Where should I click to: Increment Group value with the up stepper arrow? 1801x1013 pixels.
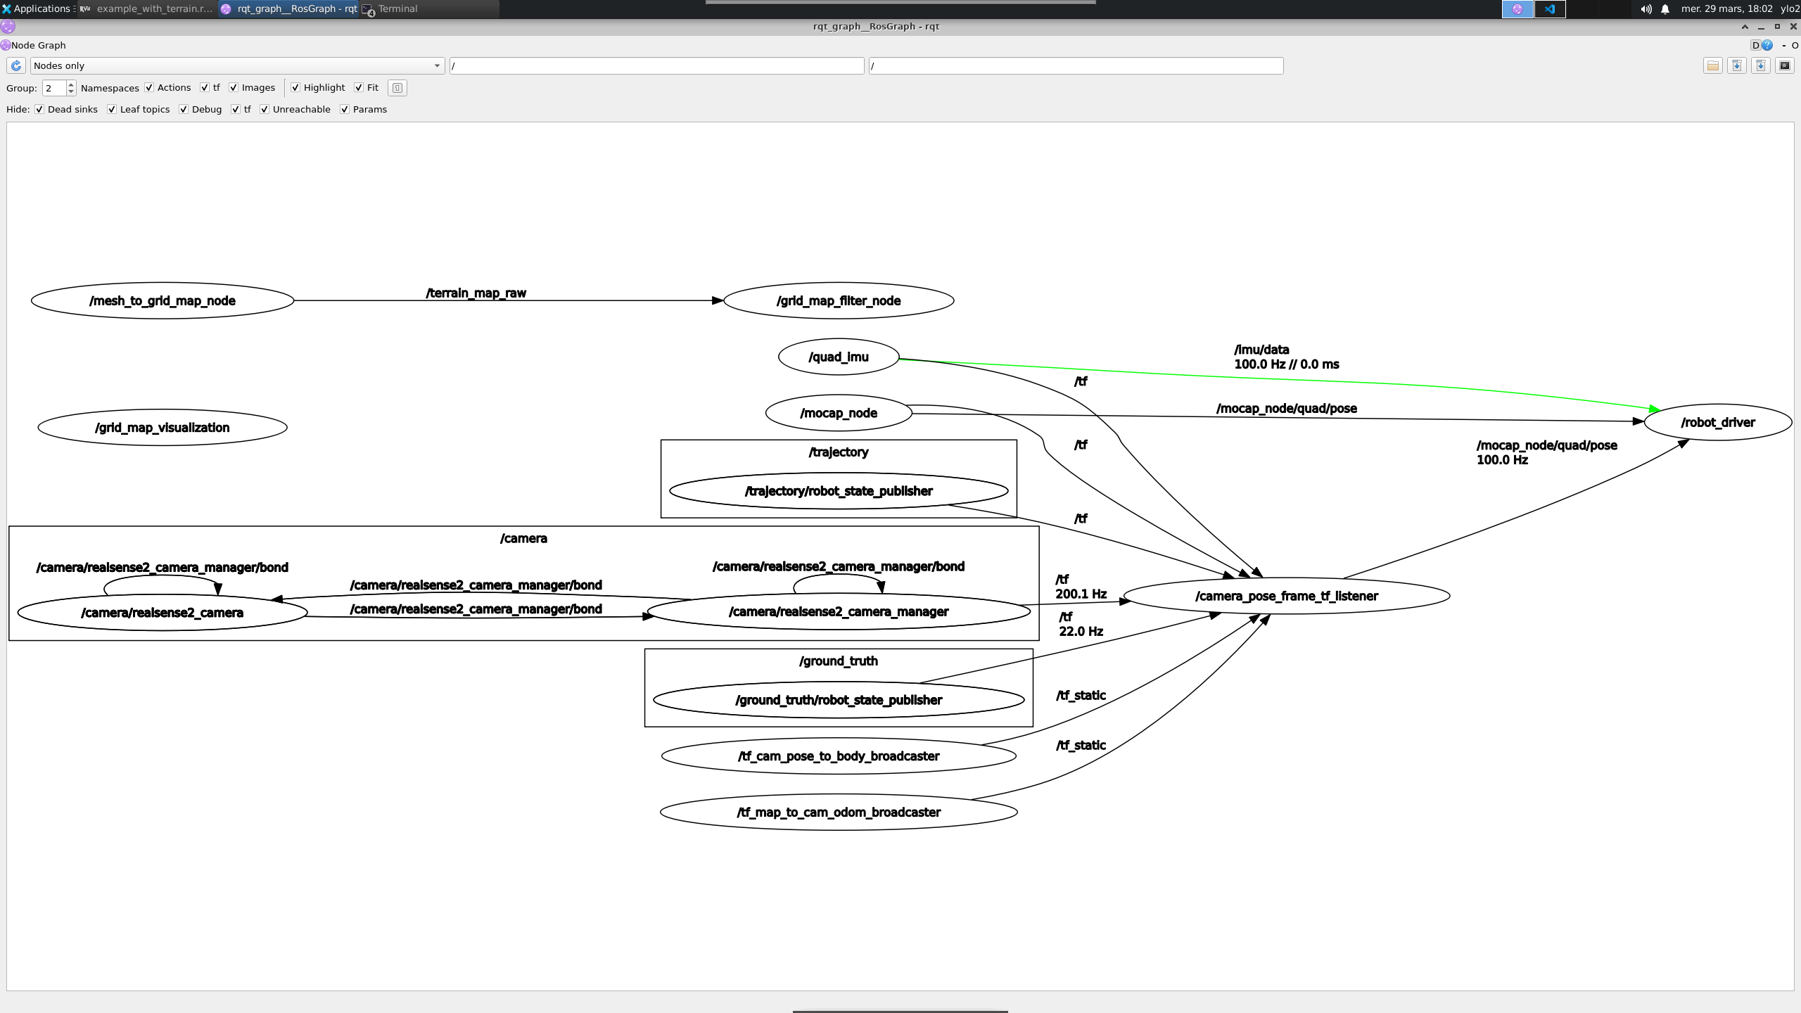pos(71,84)
